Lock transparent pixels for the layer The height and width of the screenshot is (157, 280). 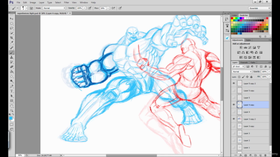[239, 77]
